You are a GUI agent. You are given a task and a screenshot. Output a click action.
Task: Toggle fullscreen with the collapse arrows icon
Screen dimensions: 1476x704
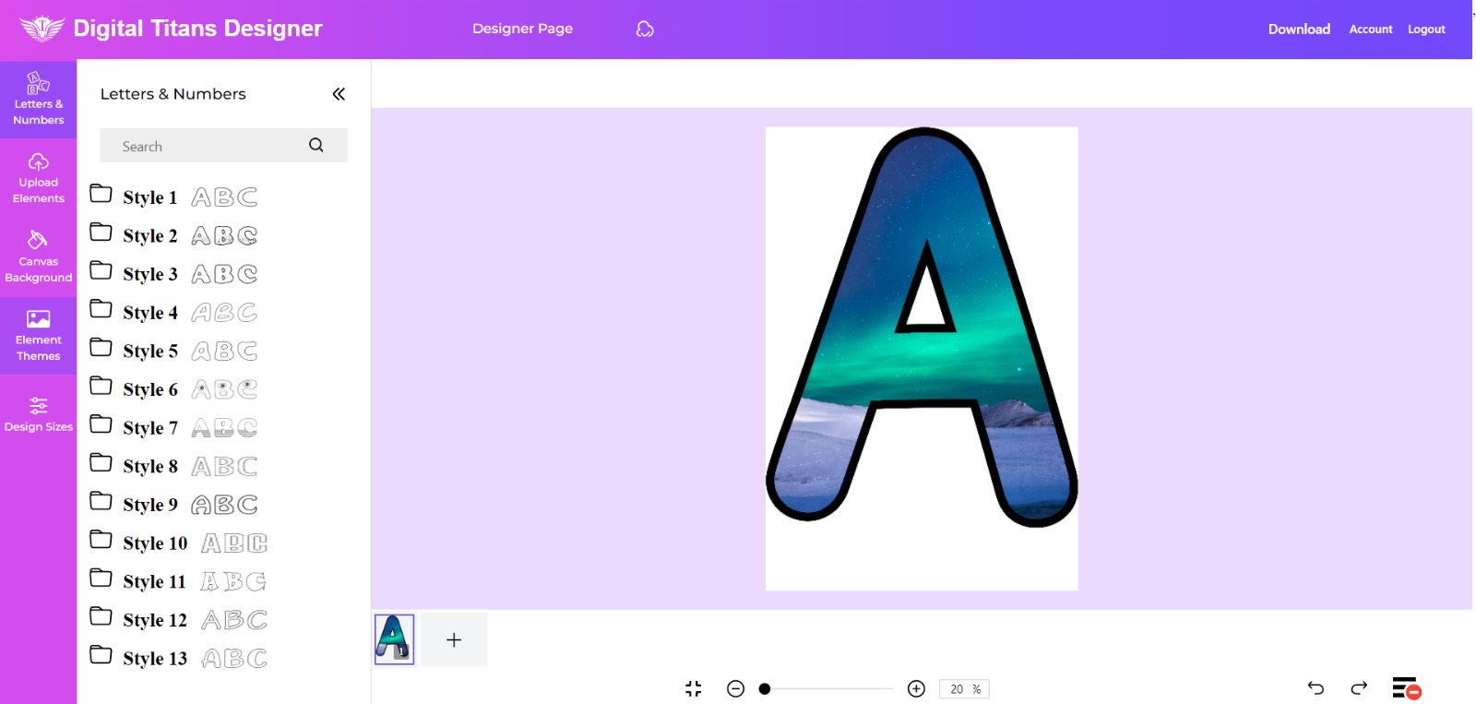coord(694,689)
